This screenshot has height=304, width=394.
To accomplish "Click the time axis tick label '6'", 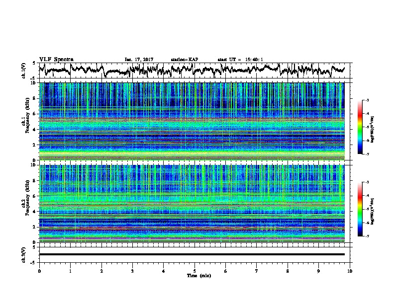I will coord(226,271).
